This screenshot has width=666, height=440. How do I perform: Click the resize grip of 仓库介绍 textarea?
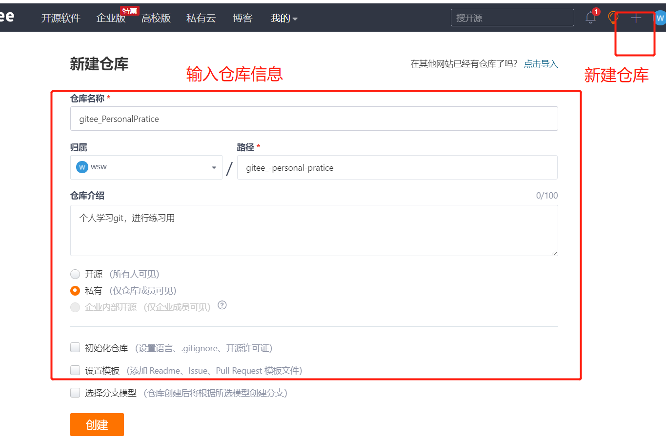click(x=554, y=252)
